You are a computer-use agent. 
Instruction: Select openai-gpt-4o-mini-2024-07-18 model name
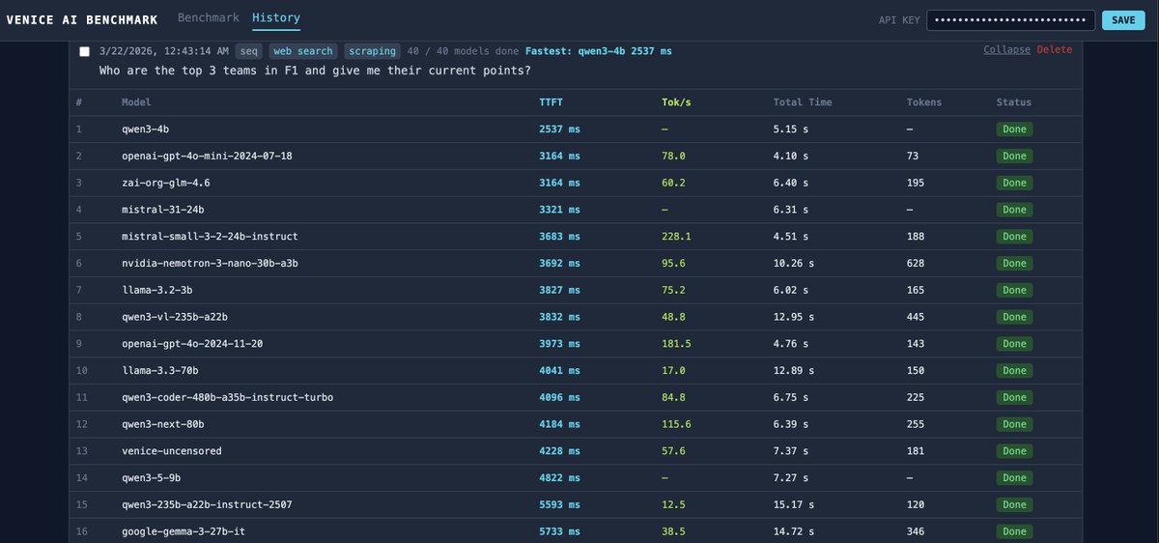click(207, 156)
